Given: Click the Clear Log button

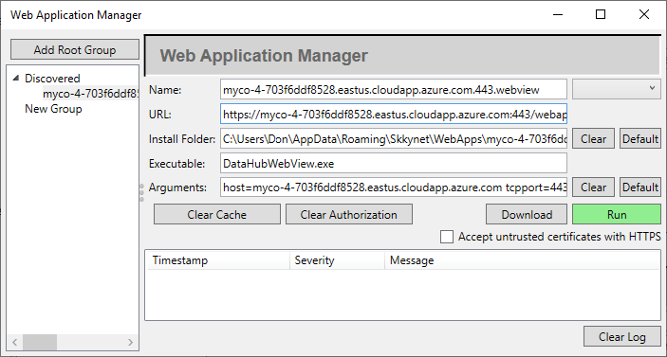Looking at the screenshot, I should click(x=622, y=336).
